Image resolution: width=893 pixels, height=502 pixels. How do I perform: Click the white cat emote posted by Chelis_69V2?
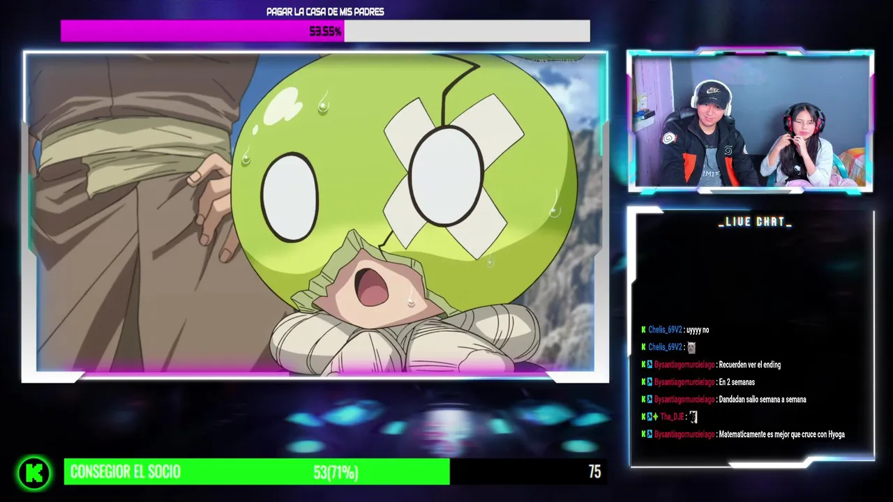(x=691, y=347)
